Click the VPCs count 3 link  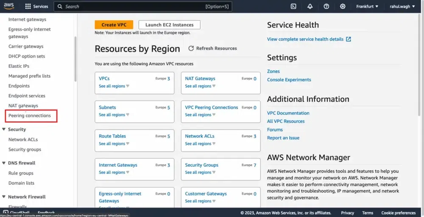168,79
